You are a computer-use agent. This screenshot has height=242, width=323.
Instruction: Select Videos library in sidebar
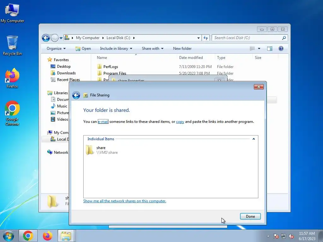pyautogui.click(x=62, y=119)
